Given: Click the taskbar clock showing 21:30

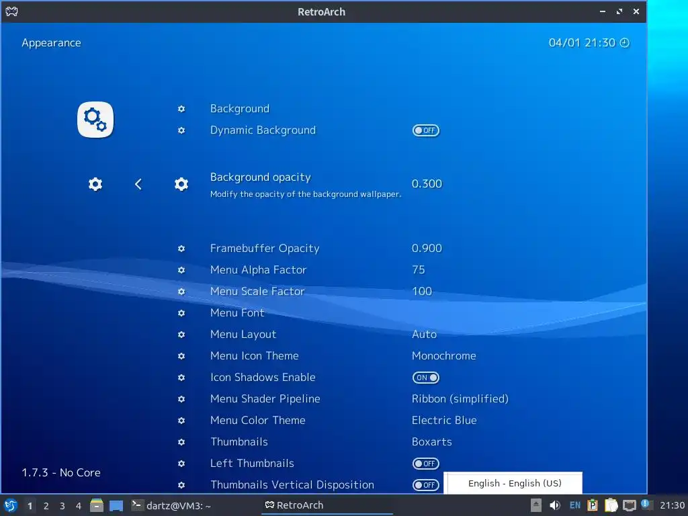Looking at the screenshot, I should coord(672,505).
